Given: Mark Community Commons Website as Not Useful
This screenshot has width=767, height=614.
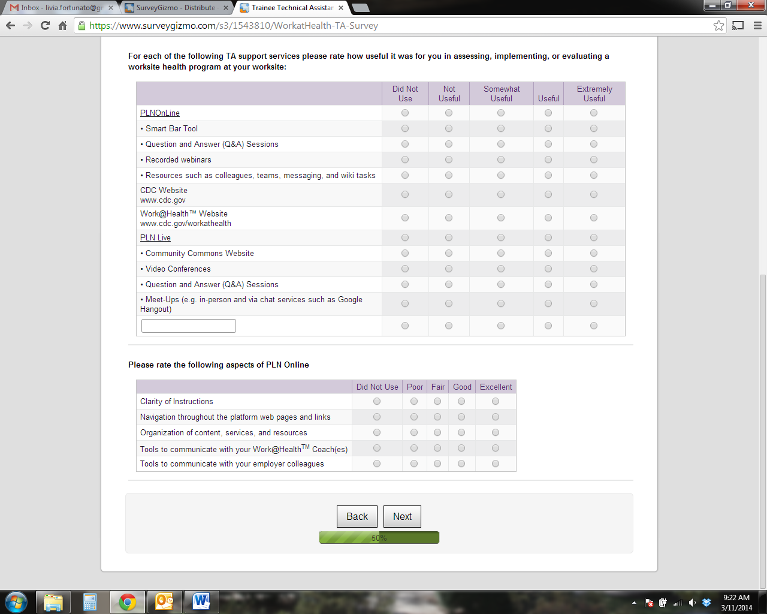Looking at the screenshot, I should coord(449,253).
